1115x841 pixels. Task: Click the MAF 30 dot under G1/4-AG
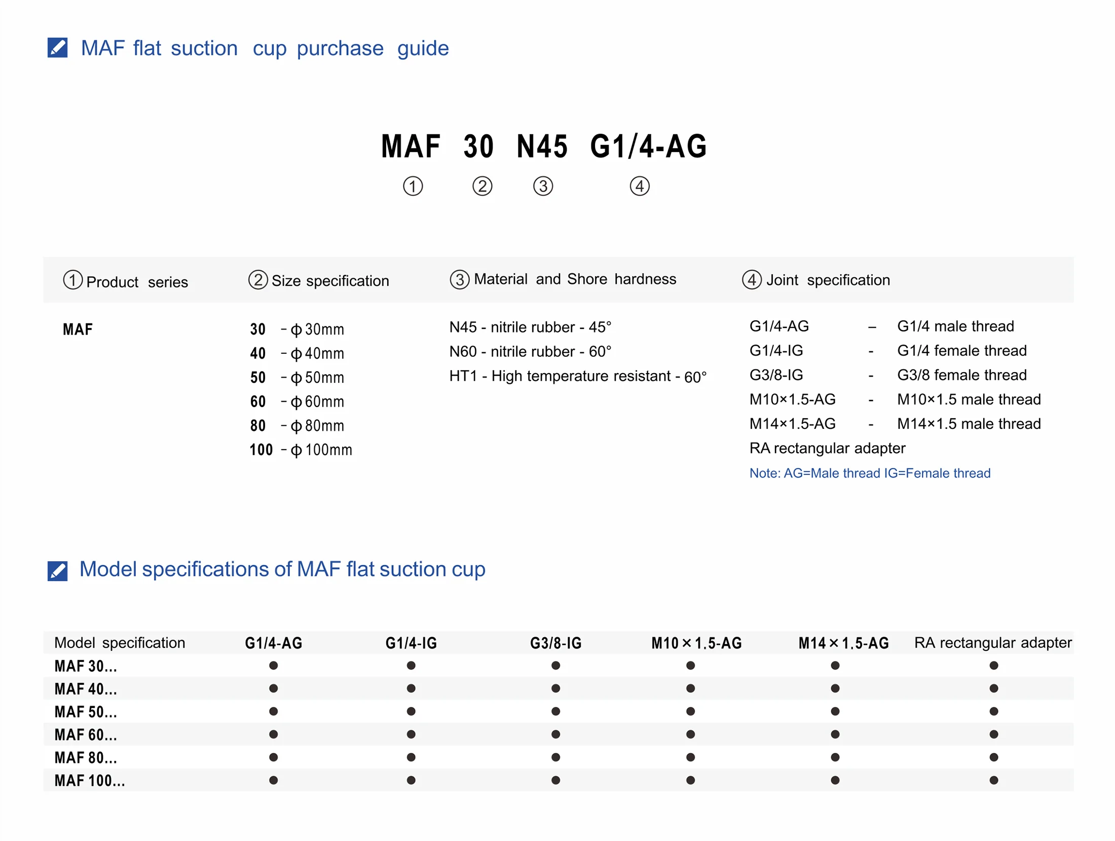(273, 665)
